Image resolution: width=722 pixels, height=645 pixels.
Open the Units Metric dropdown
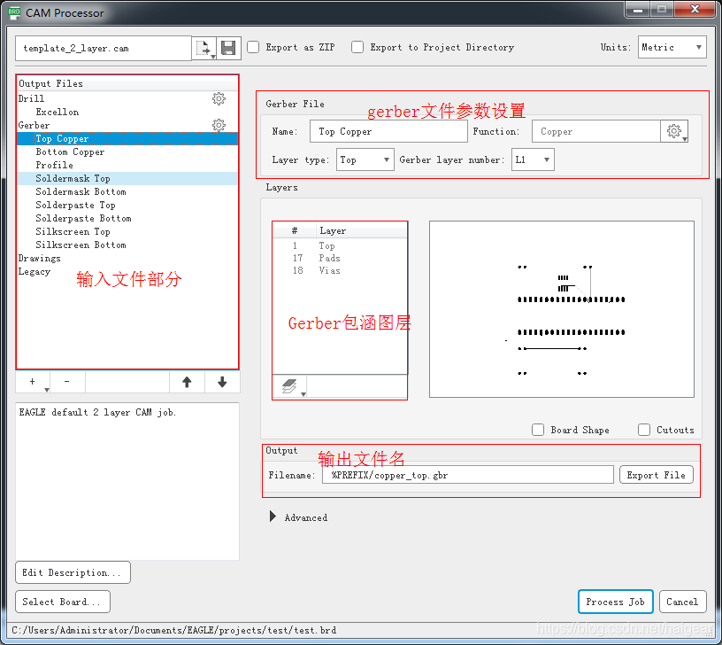point(672,48)
